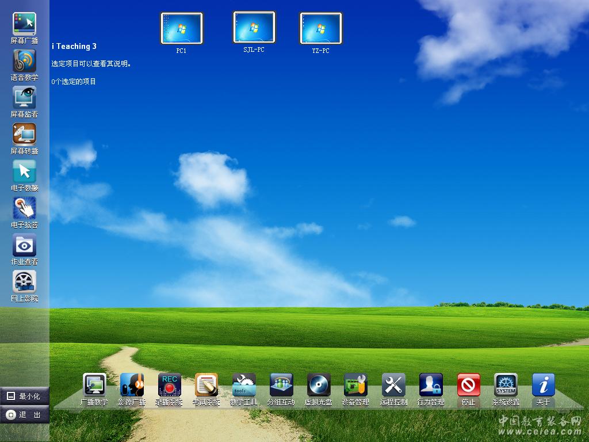The image size is (589, 442).
Task: Launch 屏幕转播 screen relay
Action: pos(24,135)
